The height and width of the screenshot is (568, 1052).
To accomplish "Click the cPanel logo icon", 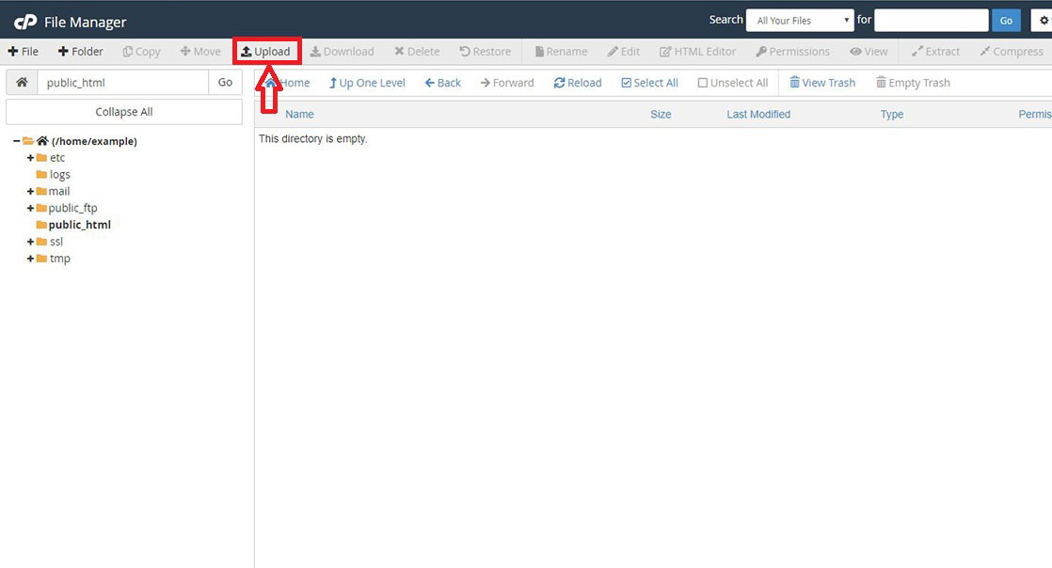I will point(25,23).
